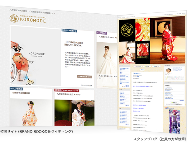Click the blue-icon third blog navigation button
This screenshot has height=150, width=187.
156,66
